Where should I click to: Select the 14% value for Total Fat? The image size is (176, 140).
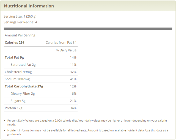[x=73, y=58]
